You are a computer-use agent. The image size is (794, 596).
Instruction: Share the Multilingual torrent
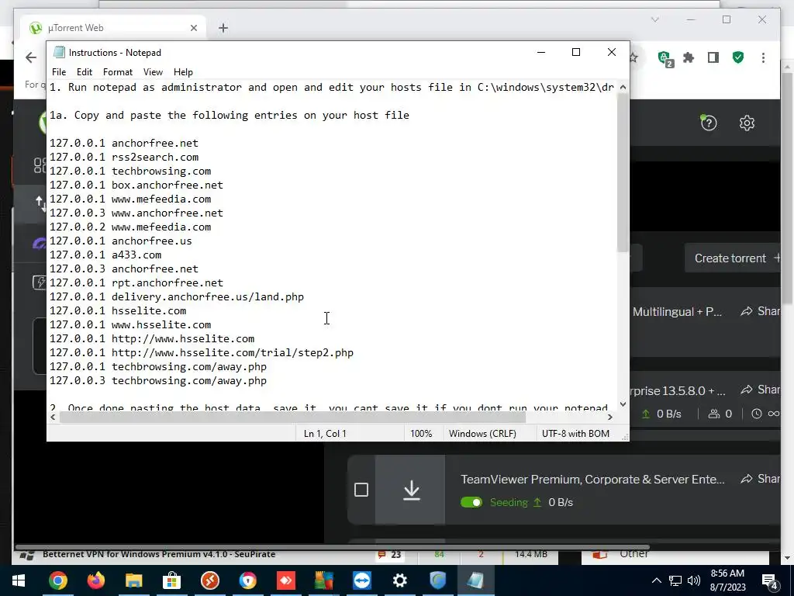761,311
